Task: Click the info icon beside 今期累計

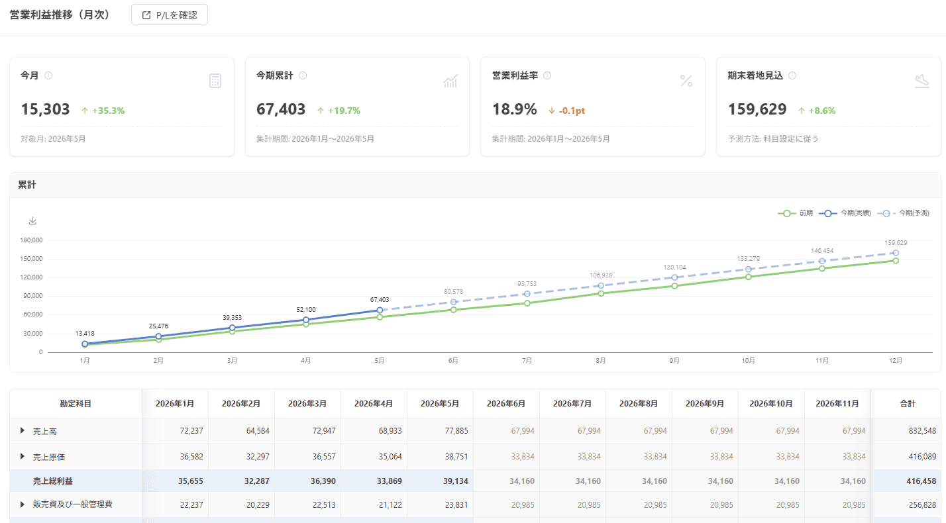Action: tap(303, 75)
